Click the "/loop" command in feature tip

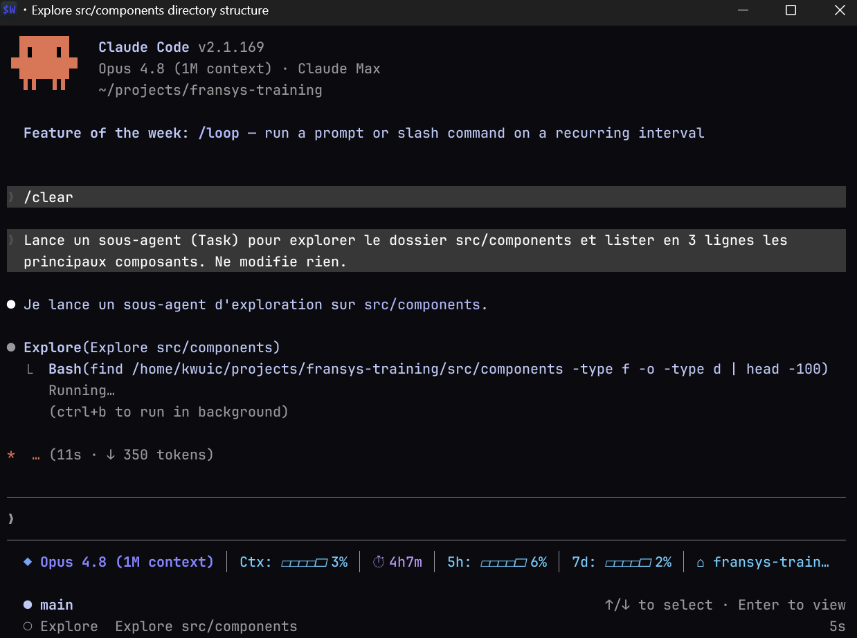[x=219, y=133]
